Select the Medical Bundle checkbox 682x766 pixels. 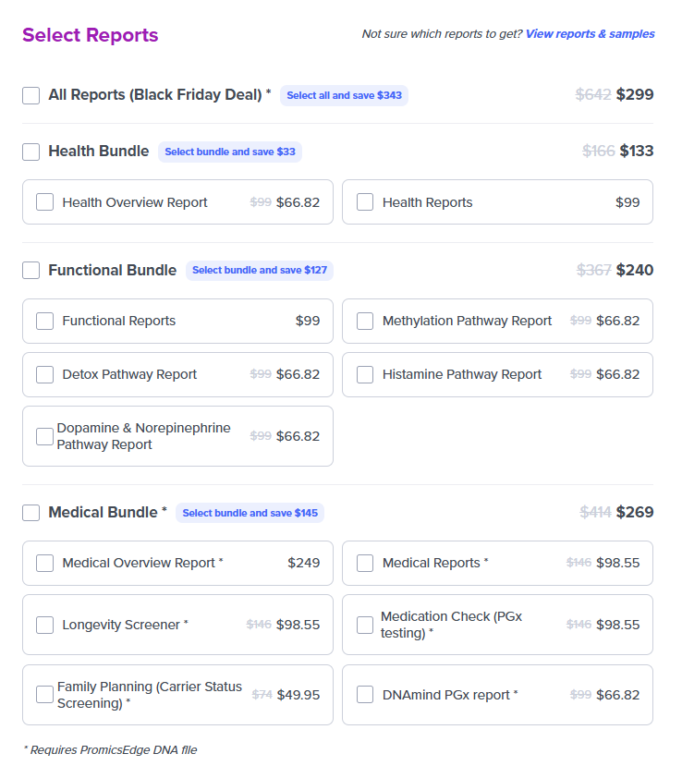[30, 512]
